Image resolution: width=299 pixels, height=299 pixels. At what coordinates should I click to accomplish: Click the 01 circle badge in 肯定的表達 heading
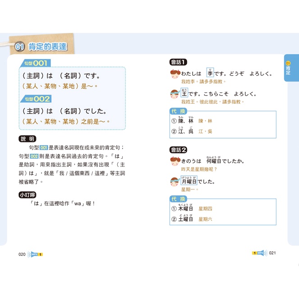(19, 46)
